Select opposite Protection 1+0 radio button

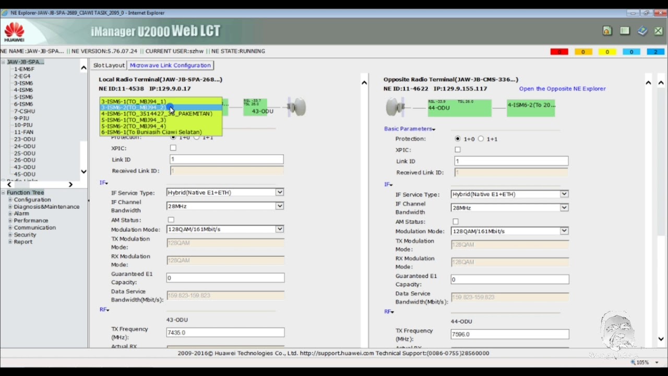458,139
